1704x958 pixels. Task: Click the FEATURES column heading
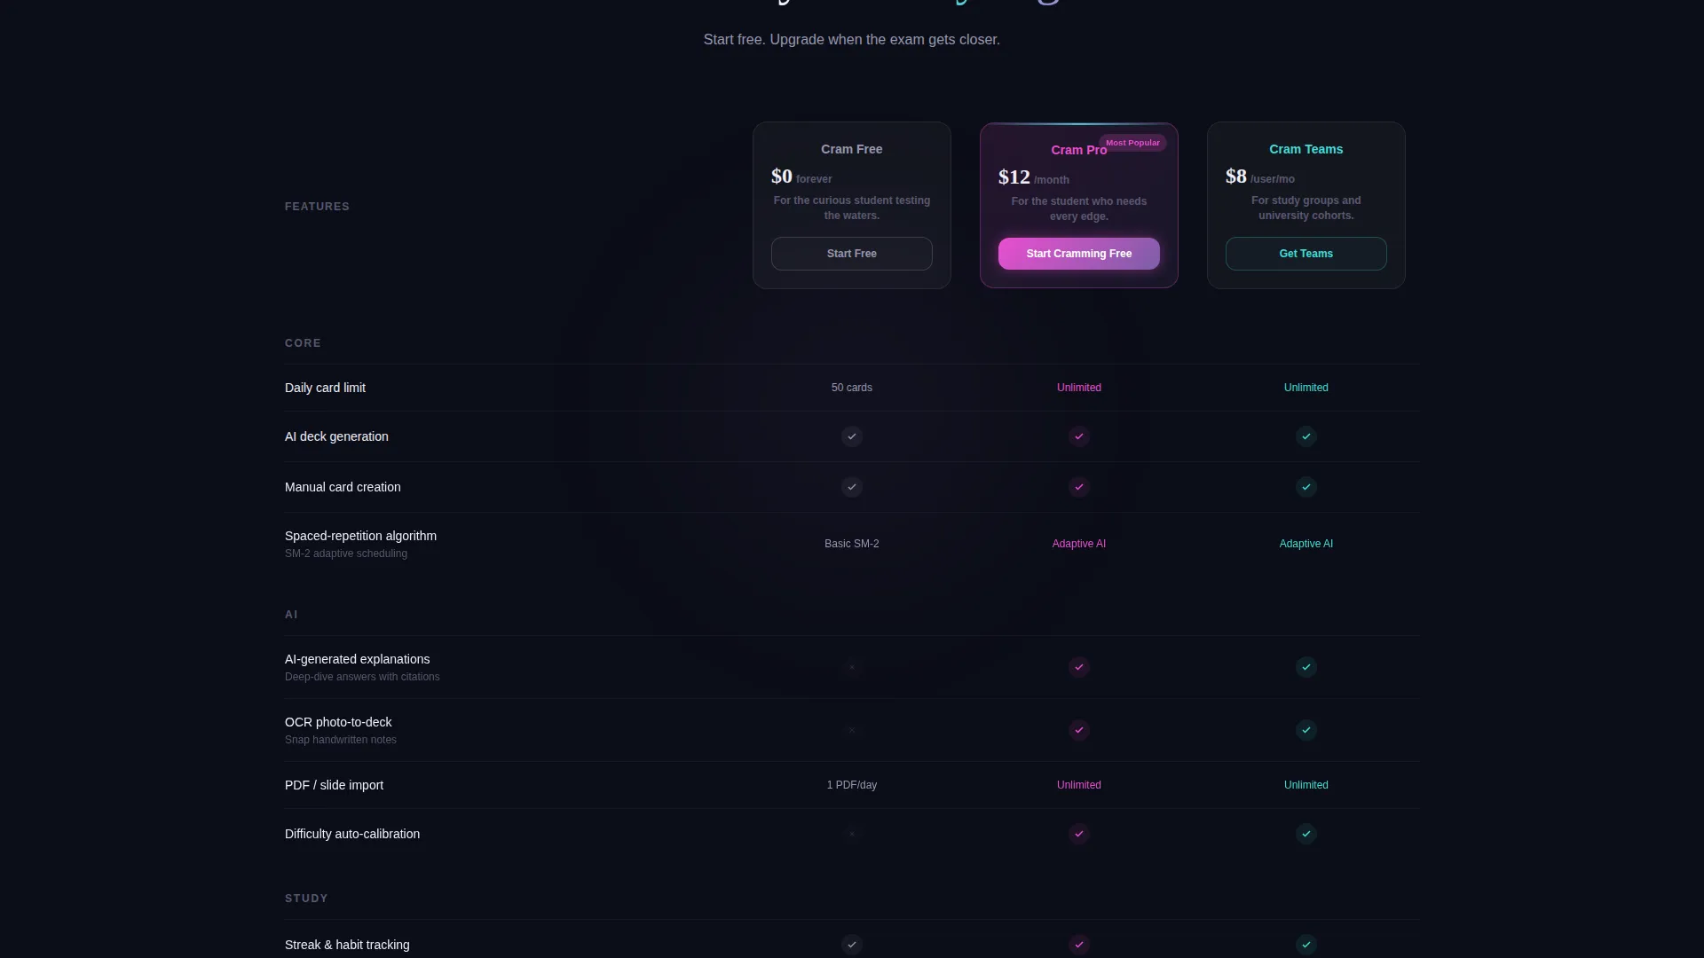317,207
